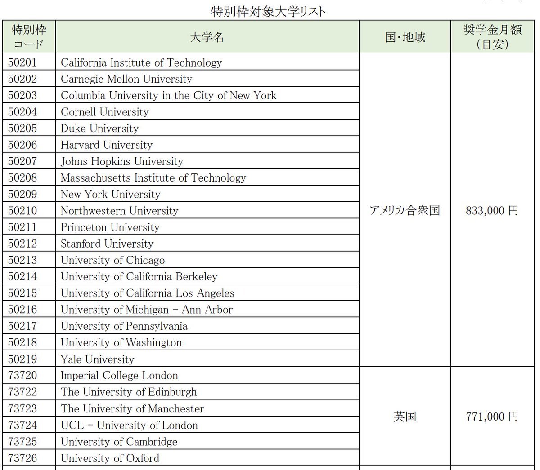
Task: Select code cell 50205
Action: click(x=29, y=128)
